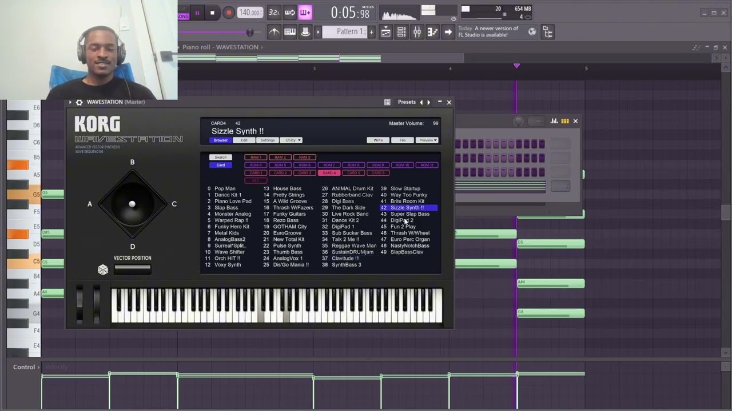Select the KLC bank button
Screen dimensions: 732x411
(x=256, y=180)
